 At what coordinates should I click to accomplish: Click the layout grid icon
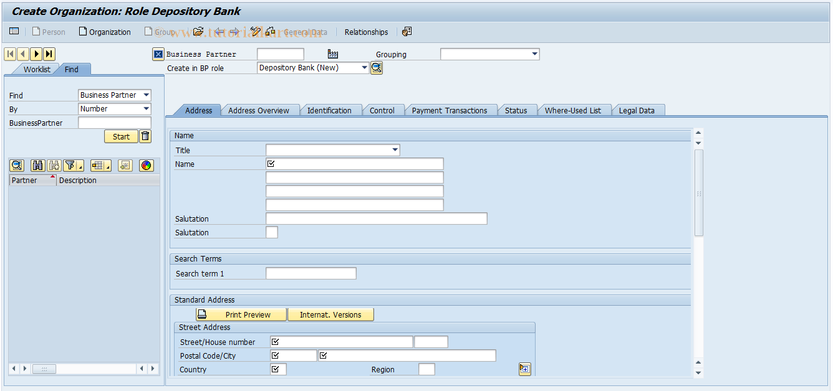click(97, 166)
